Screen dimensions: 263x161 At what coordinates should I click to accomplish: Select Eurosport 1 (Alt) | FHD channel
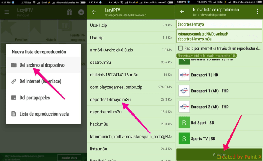219,91
